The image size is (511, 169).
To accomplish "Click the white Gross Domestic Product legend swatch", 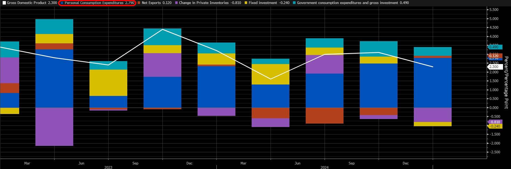I will (x=4, y=3).
